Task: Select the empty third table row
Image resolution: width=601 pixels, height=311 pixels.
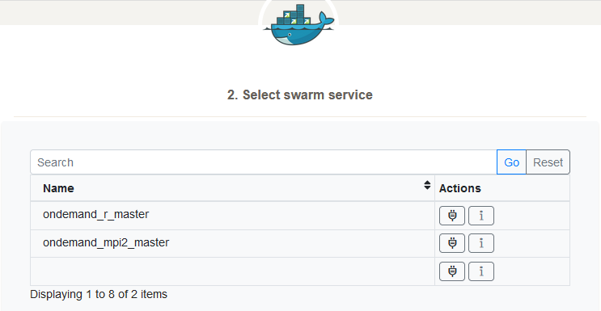Action: [300, 271]
